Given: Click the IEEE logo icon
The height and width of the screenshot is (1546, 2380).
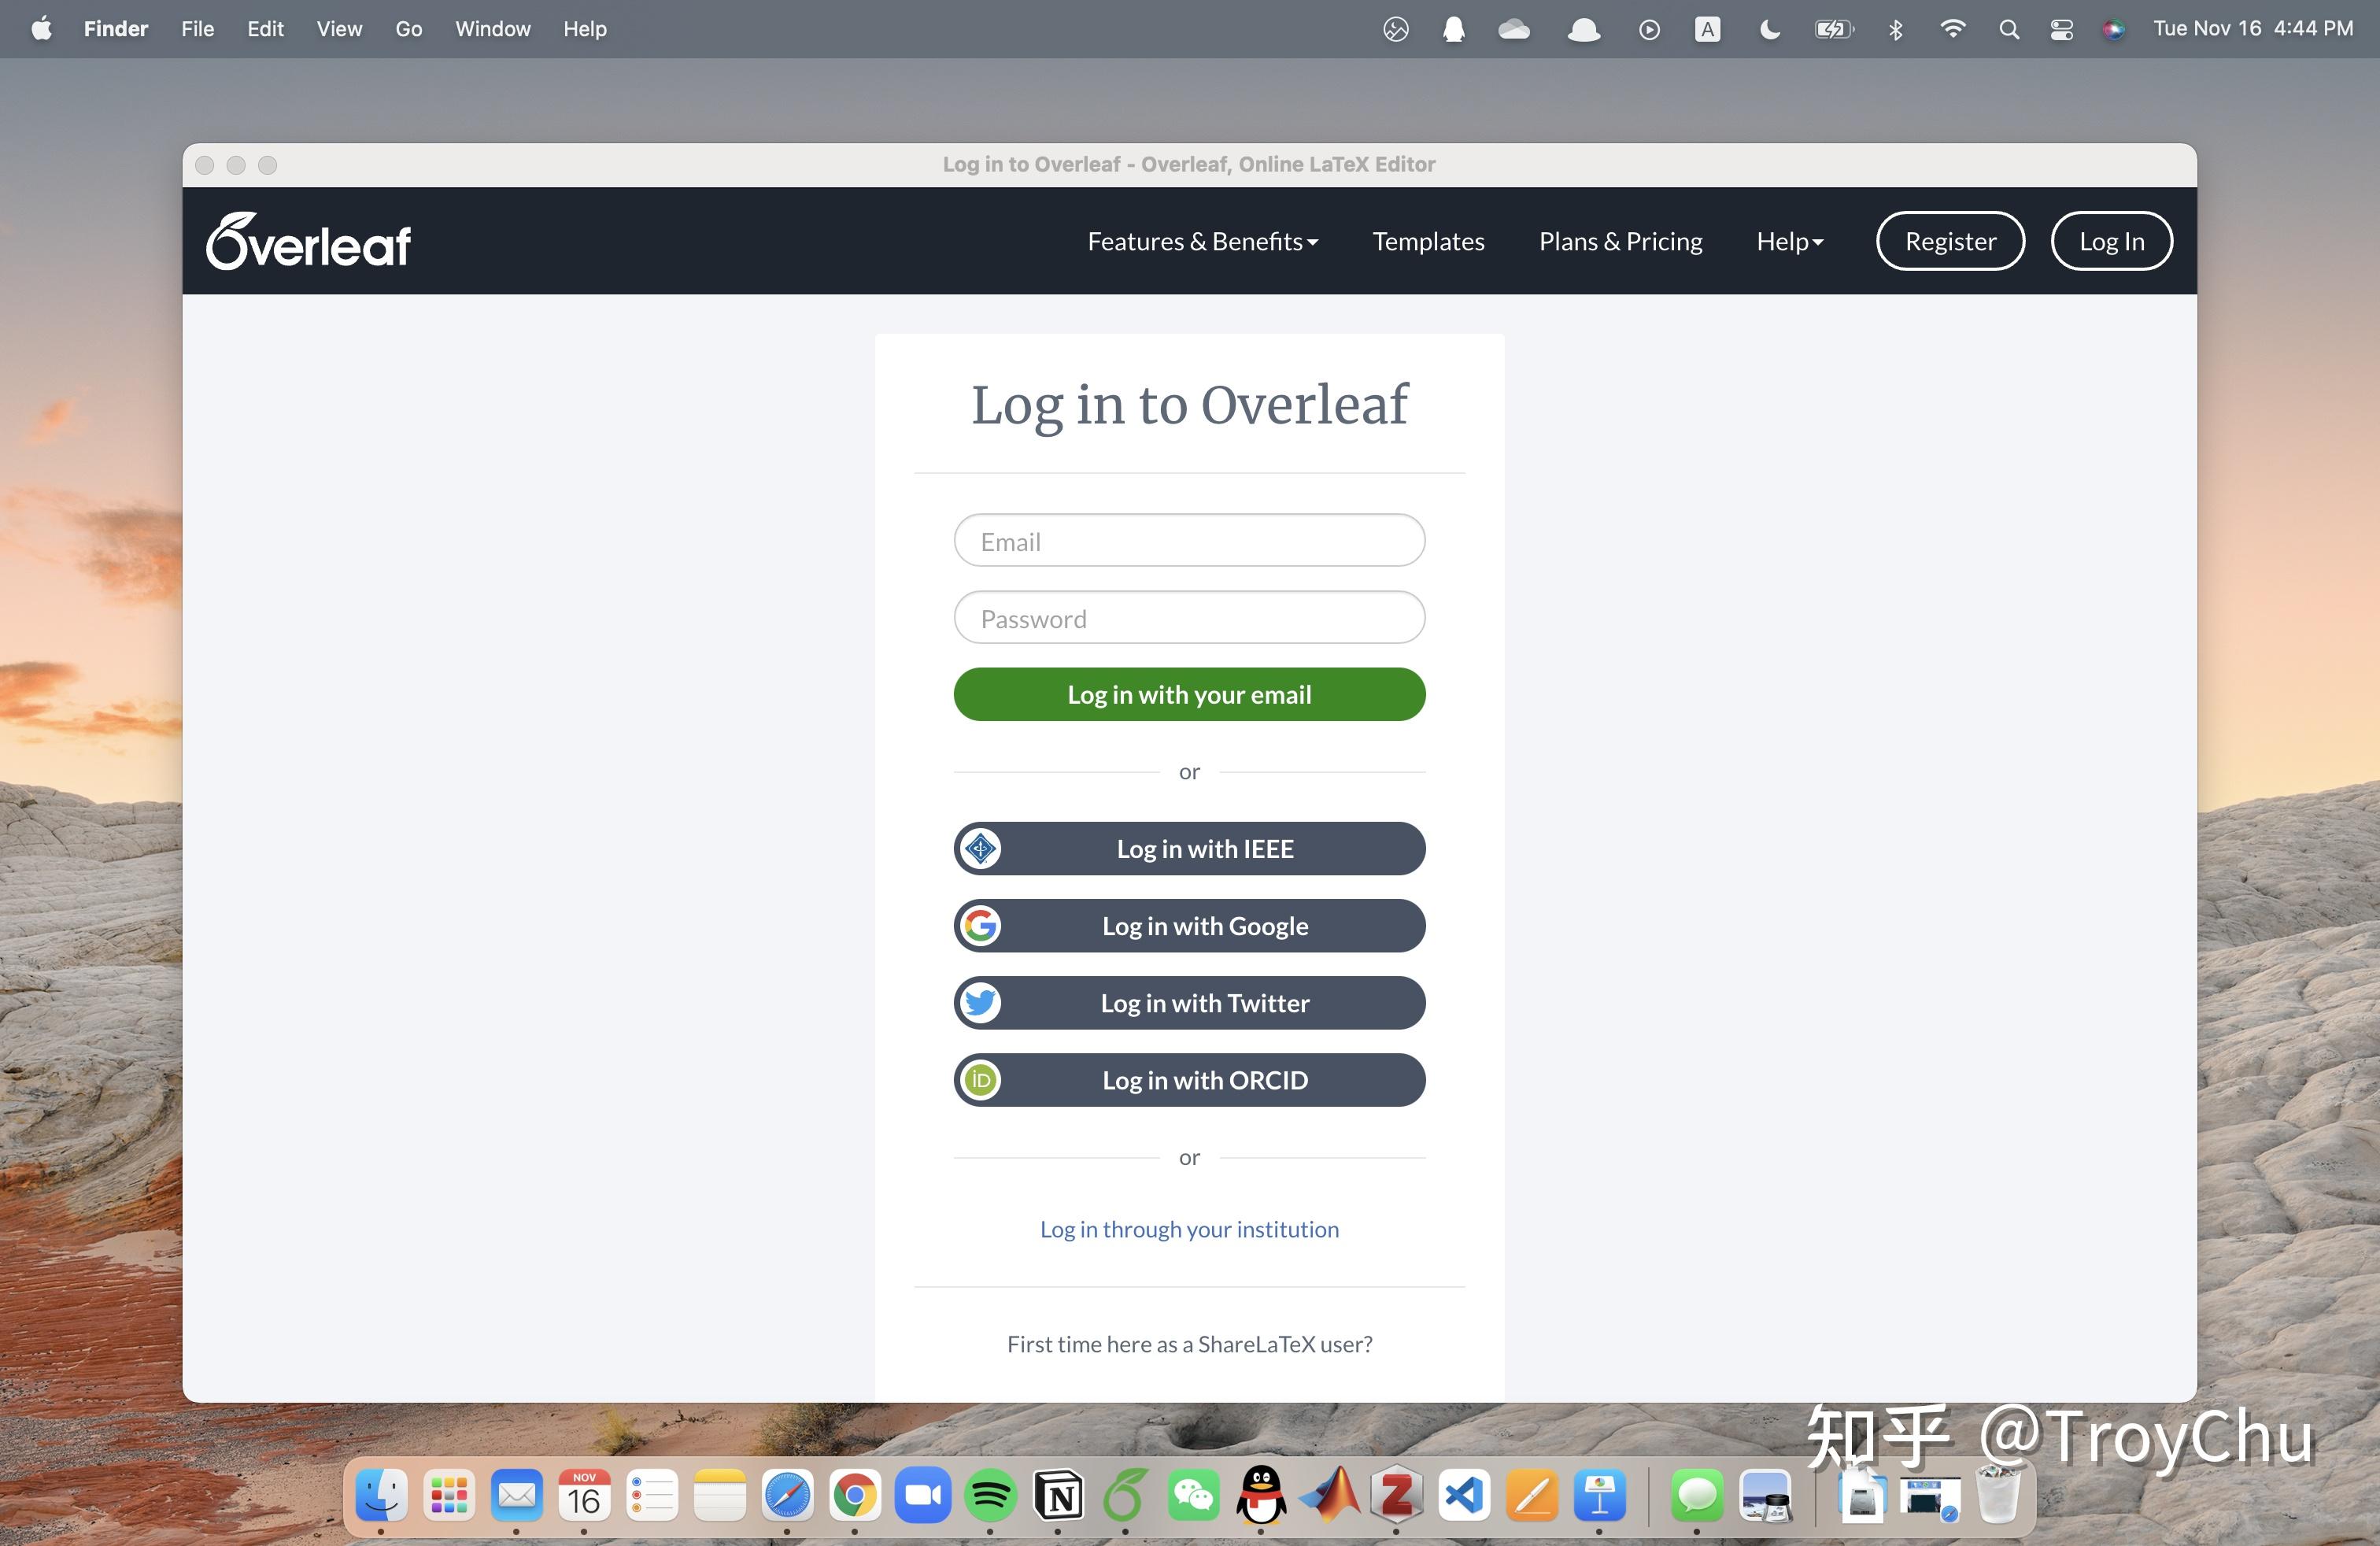Looking at the screenshot, I should point(981,849).
